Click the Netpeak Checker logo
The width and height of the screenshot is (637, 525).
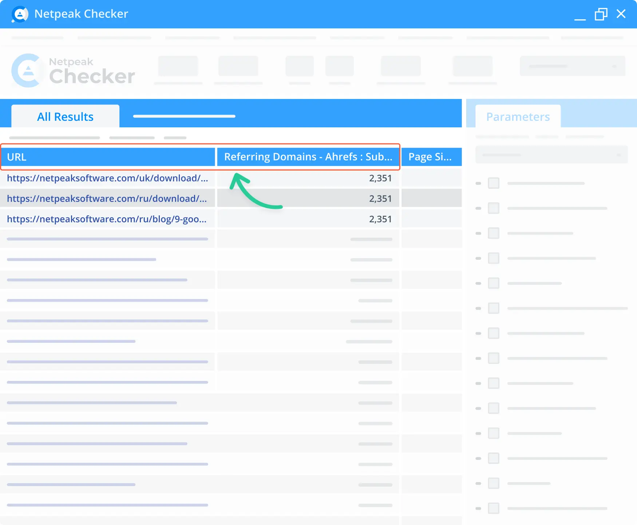[73, 71]
